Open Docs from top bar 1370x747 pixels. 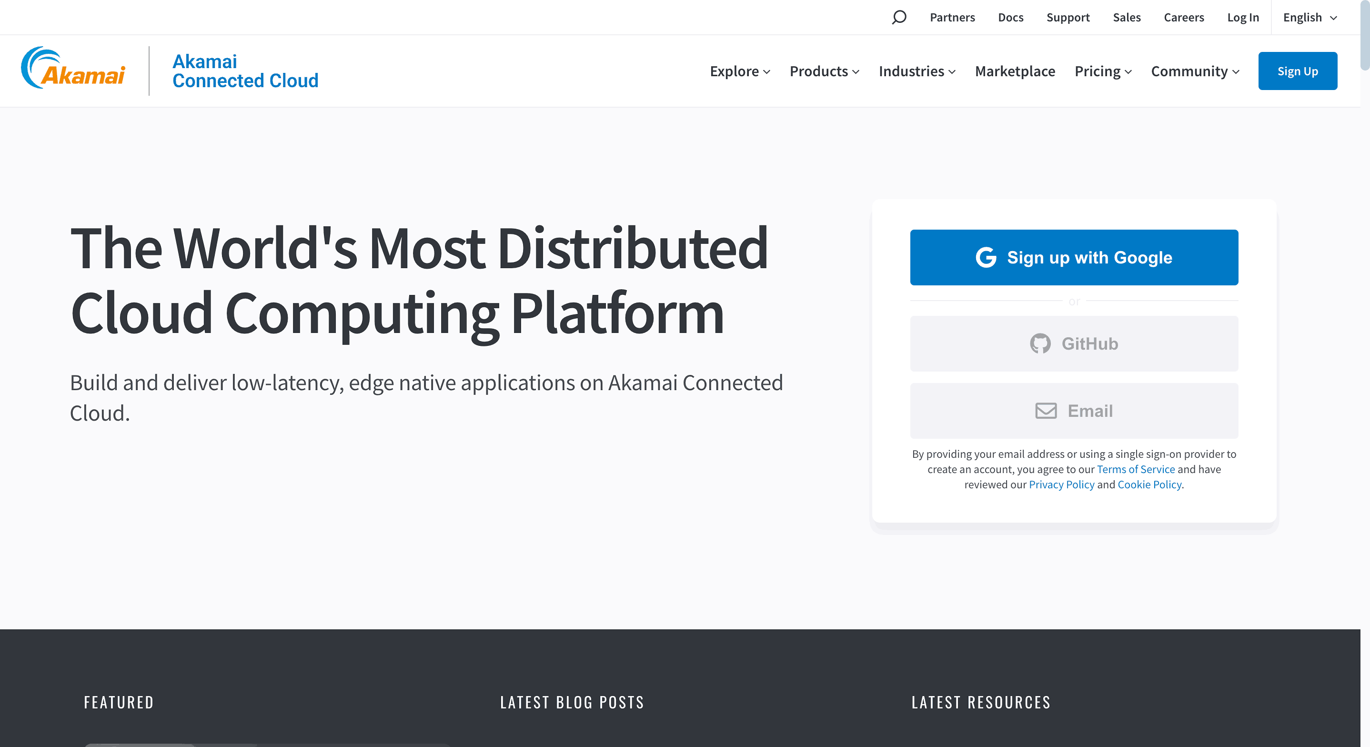click(1010, 18)
